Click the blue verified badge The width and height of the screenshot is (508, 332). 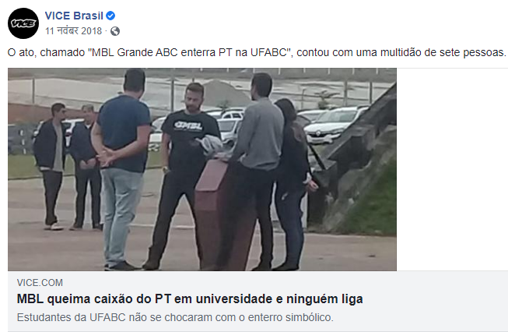point(110,16)
